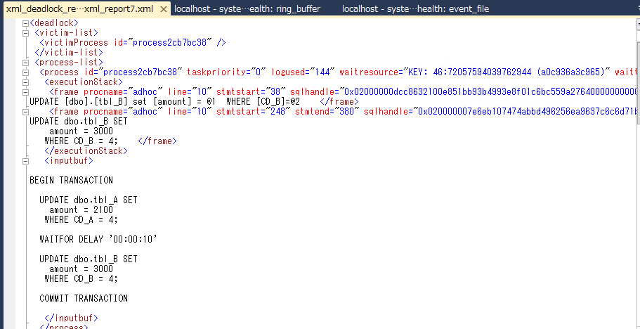The width and height of the screenshot is (640, 329).
Task: Click the sqlhandle value starting 0x02000000dcc8632100e
Action: (x=488, y=91)
